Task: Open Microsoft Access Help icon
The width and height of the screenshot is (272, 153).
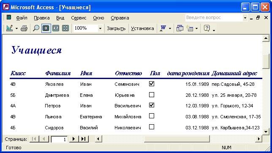Action: click(x=207, y=28)
